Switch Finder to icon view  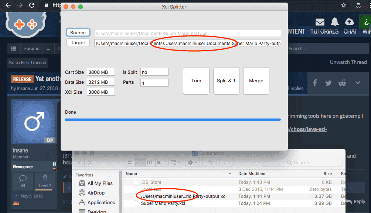pos(130,162)
